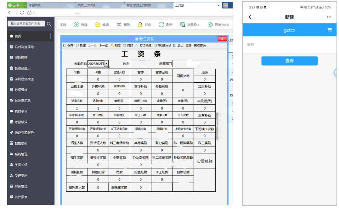Open 临时筛查保险 in the sidebar

[30, 47]
